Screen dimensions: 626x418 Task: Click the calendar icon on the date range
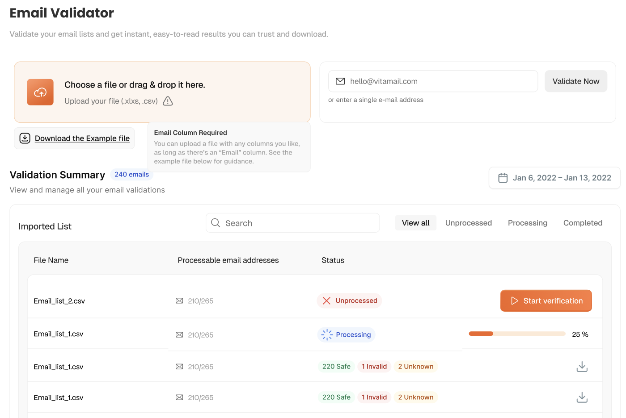coord(503,177)
